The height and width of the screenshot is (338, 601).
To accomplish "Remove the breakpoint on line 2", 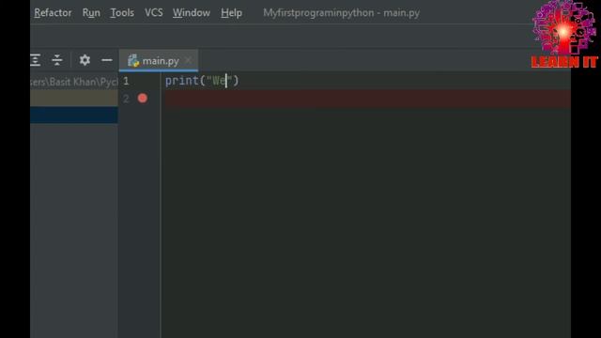I will point(142,99).
